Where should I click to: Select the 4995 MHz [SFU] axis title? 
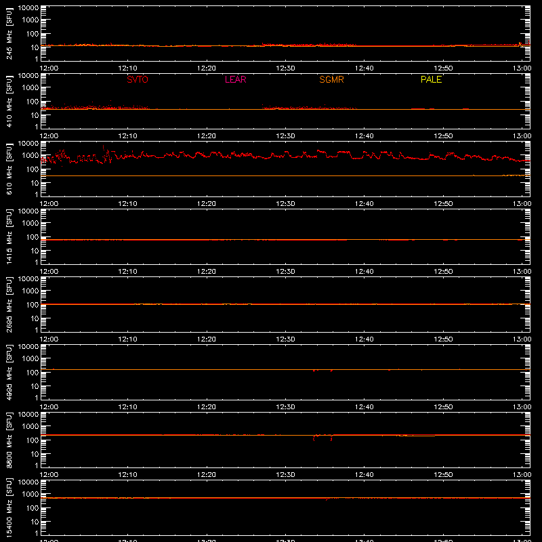coord(9,372)
